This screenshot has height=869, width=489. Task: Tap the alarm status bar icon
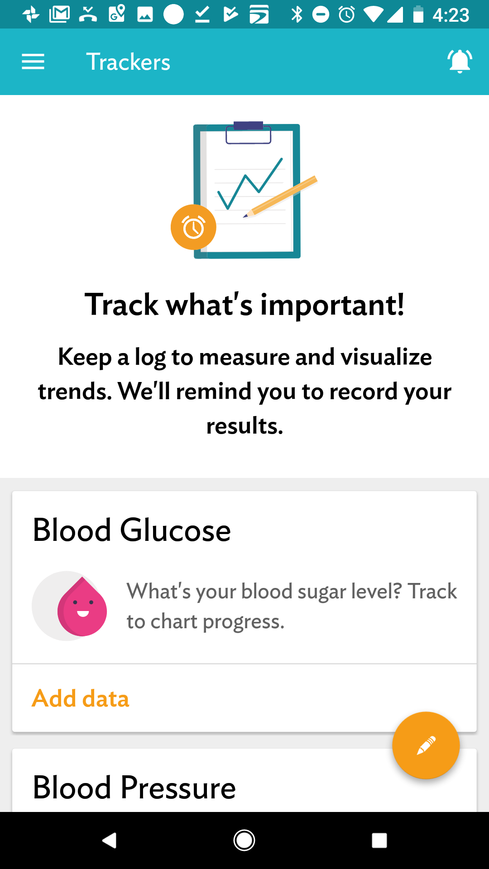347,14
